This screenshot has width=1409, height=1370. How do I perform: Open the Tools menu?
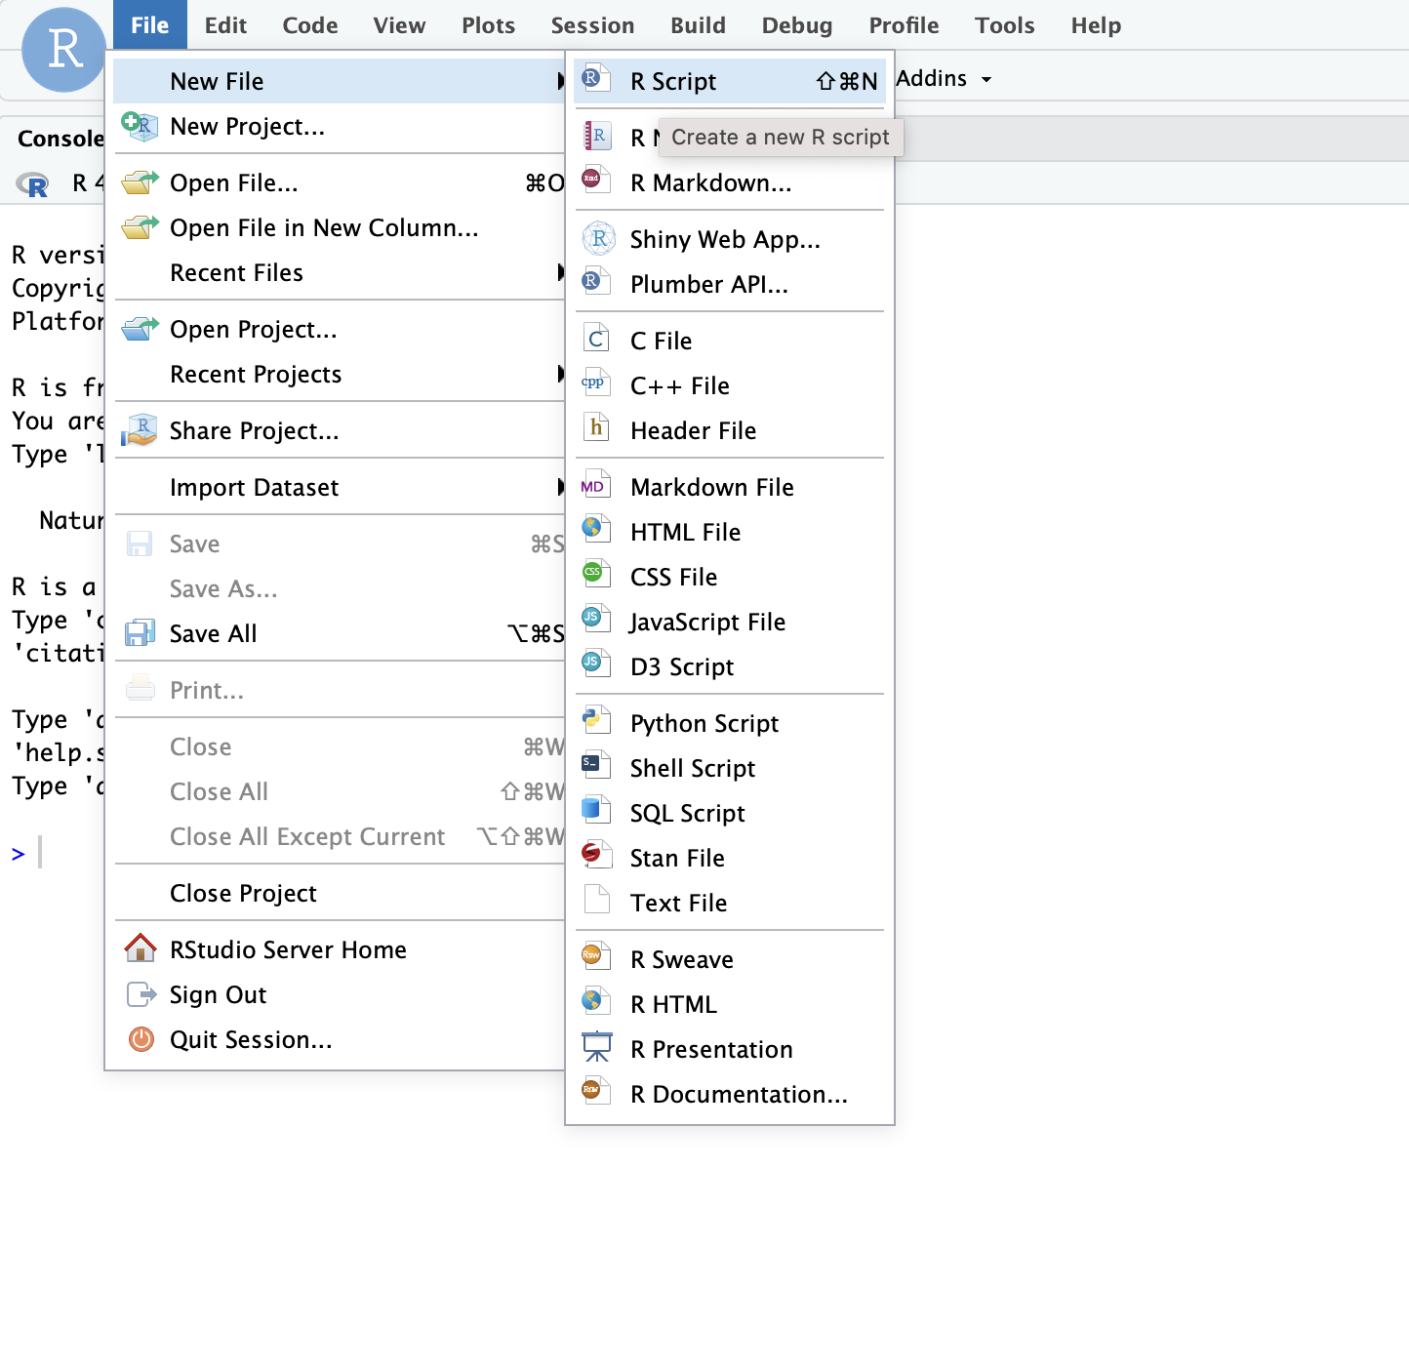(x=1005, y=25)
